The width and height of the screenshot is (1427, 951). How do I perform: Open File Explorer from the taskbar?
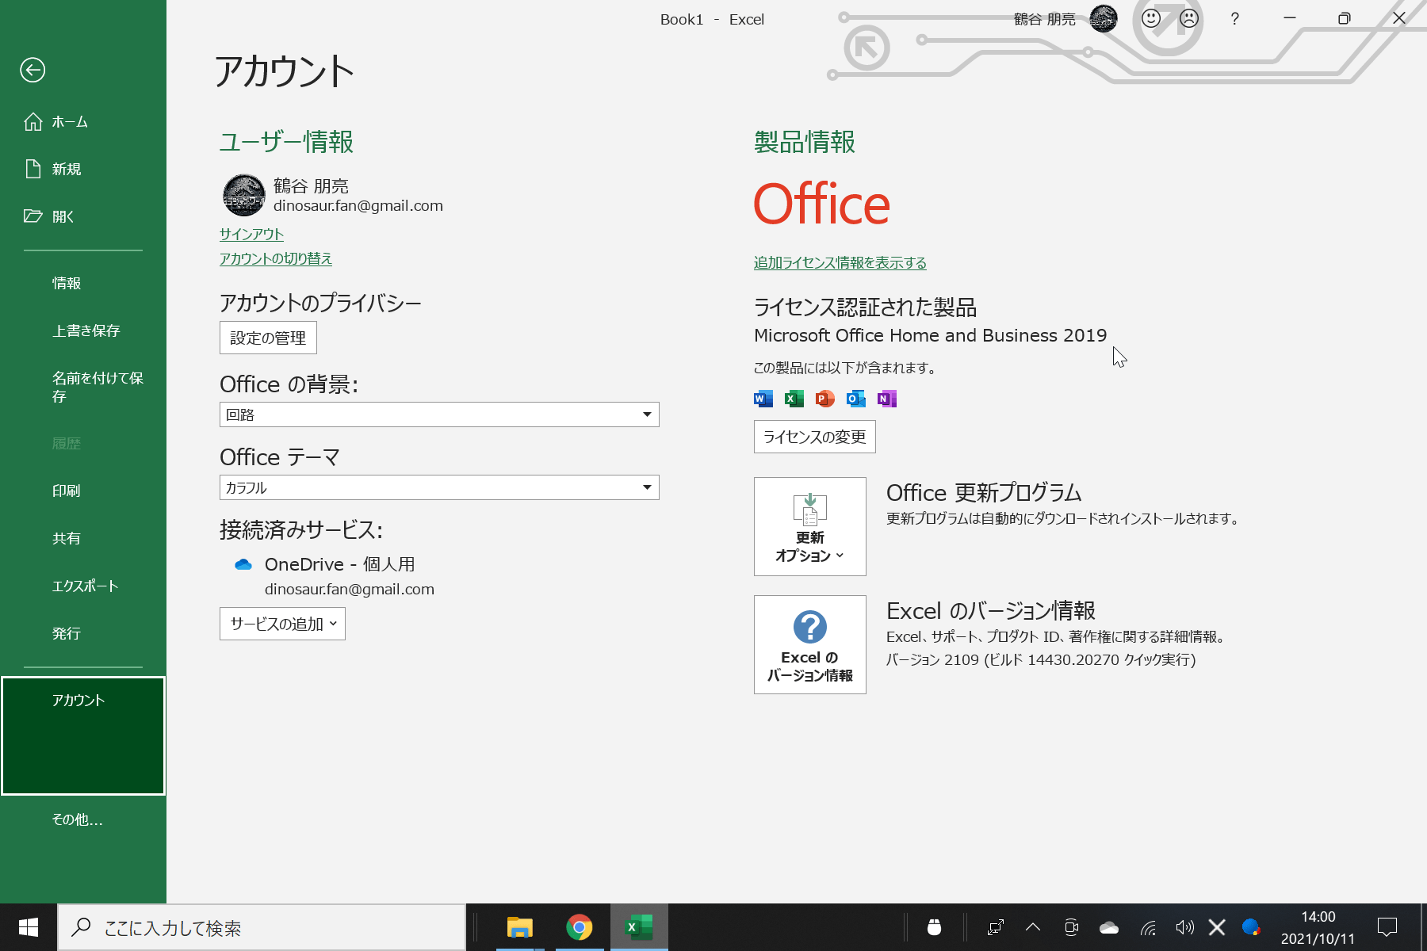click(520, 927)
